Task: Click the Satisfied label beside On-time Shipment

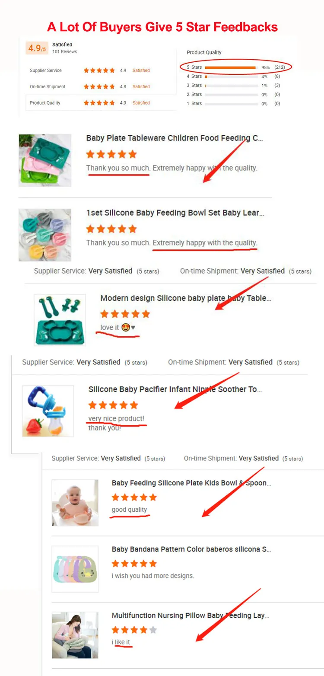Action: point(141,87)
